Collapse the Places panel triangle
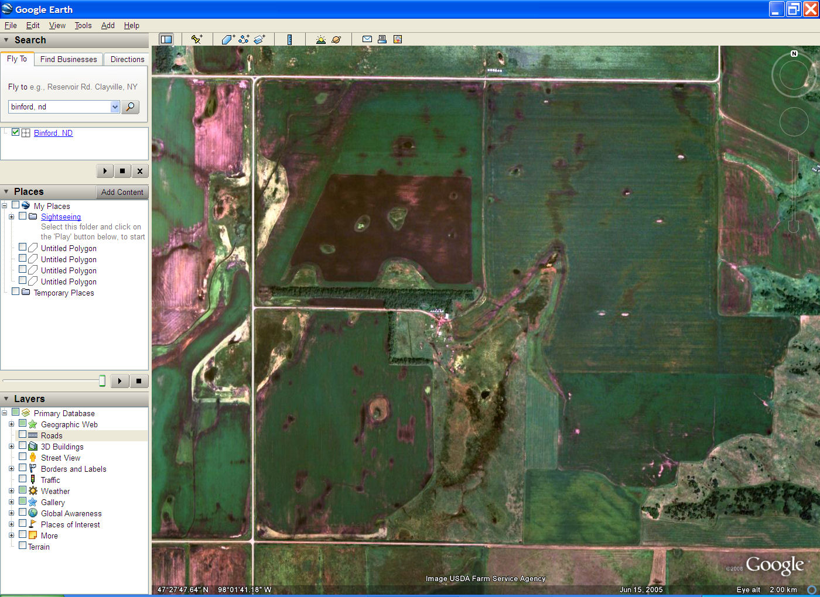Screen dimensions: 820x597 pyautogui.click(x=6, y=191)
